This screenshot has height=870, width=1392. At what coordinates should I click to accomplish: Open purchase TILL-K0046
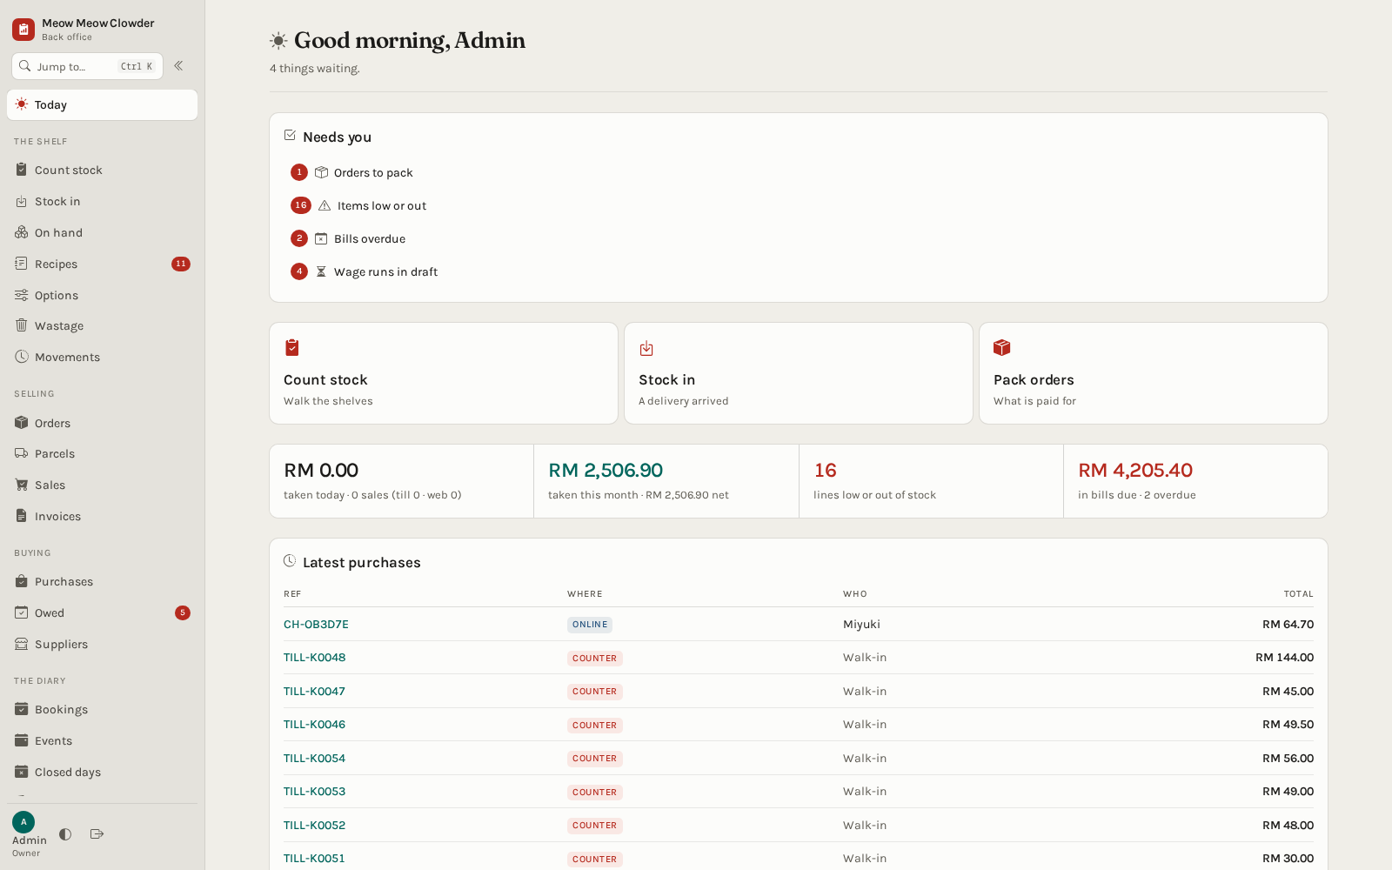click(x=314, y=725)
